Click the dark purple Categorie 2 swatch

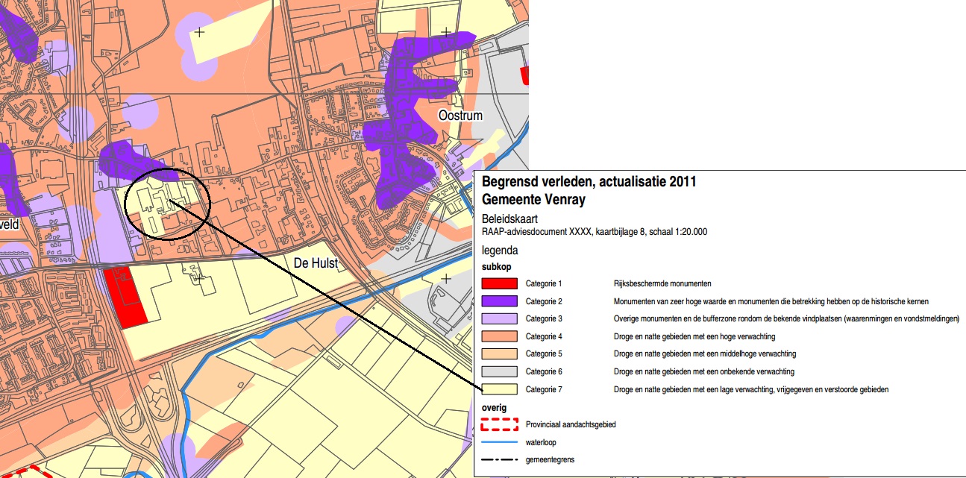tap(500, 301)
